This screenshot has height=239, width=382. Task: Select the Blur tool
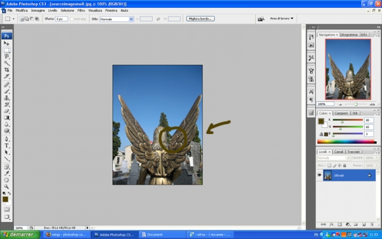6,124
